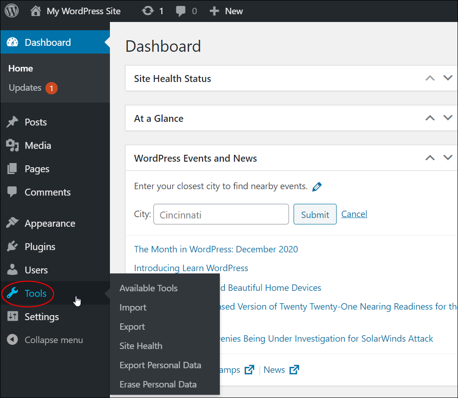Open the Updates submenu item
Image resolution: width=458 pixels, height=398 pixels.
pyautogui.click(x=25, y=87)
